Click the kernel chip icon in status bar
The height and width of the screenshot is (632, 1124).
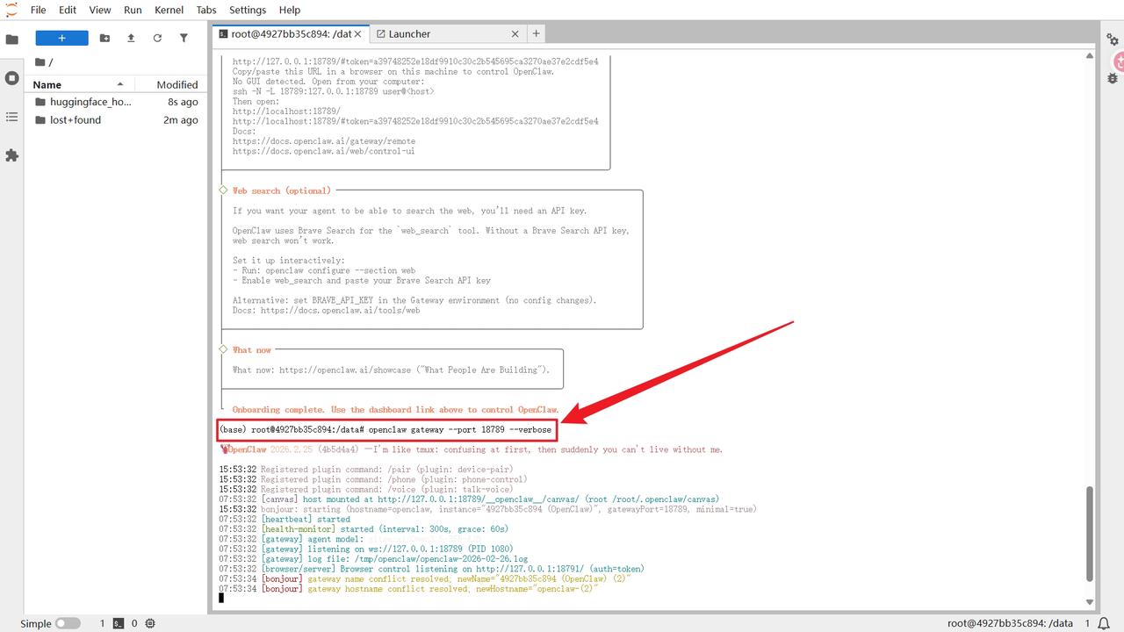(150, 623)
